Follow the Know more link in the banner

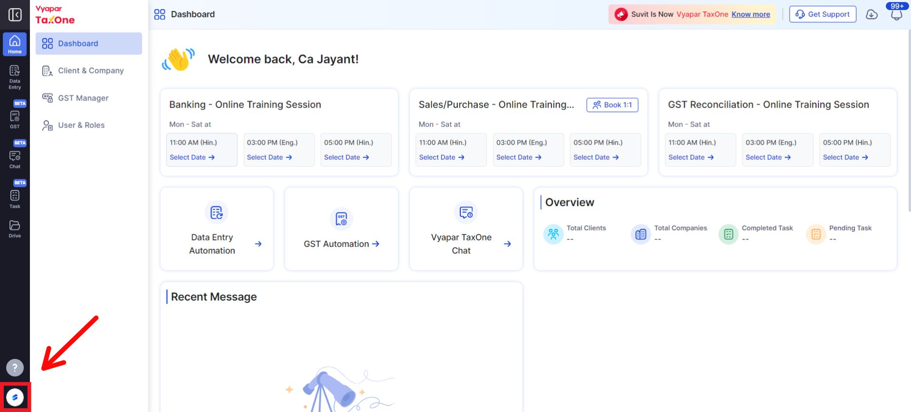click(x=751, y=14)
